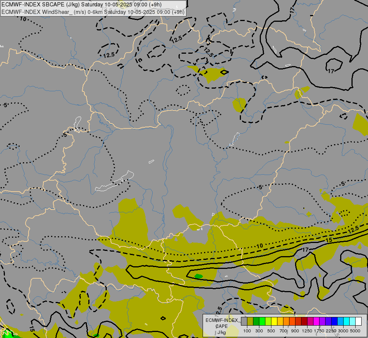368x338 pixels.
Task: Click the pure yellow legend swatch
Action: pos(274,321)
